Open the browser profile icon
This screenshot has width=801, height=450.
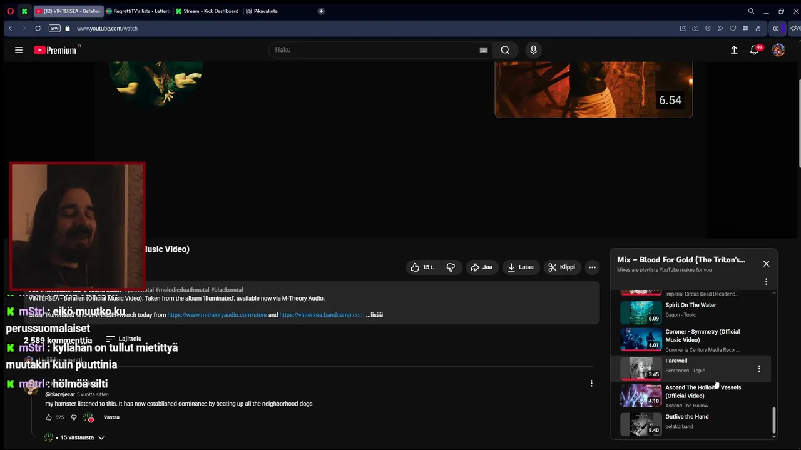(758, 28)
